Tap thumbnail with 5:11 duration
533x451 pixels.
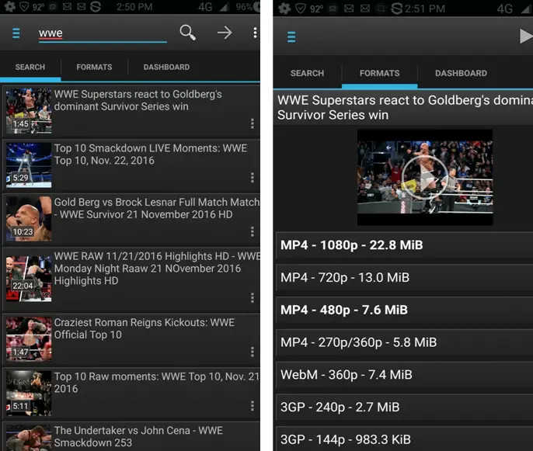pyautogui.click(x=29, y=393)
